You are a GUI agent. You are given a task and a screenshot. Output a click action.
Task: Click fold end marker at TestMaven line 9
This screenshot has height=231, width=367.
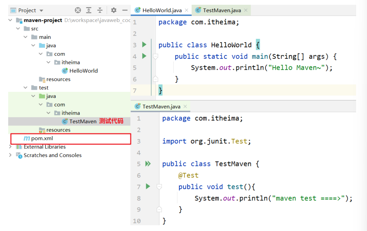pyautogui.click(x=159, y=209)
